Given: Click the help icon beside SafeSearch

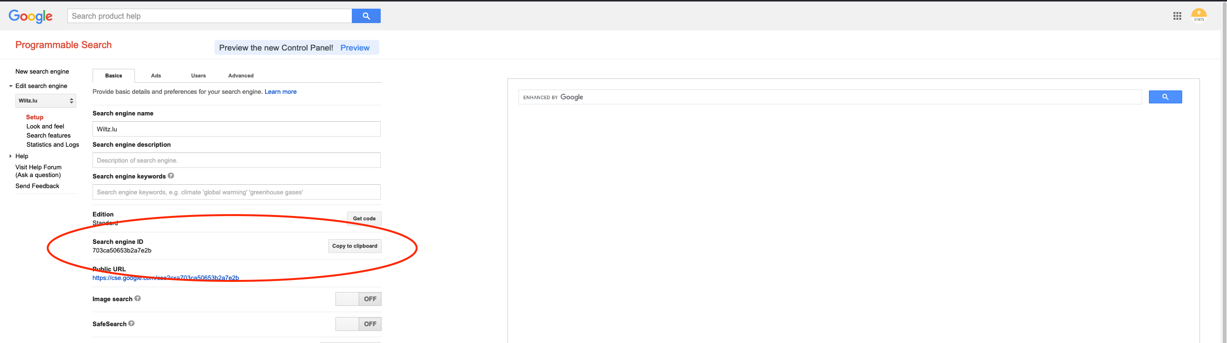Looking at the screenshot, I should 132,323.
